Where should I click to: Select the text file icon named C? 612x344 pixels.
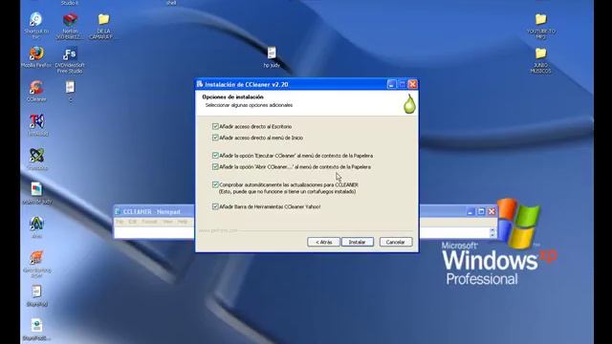click(x=70, y=87)
